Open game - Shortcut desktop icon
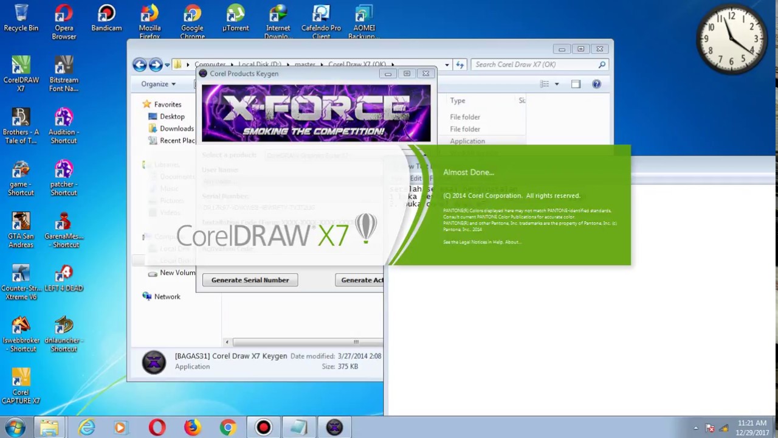 click(x=21, y=178)
